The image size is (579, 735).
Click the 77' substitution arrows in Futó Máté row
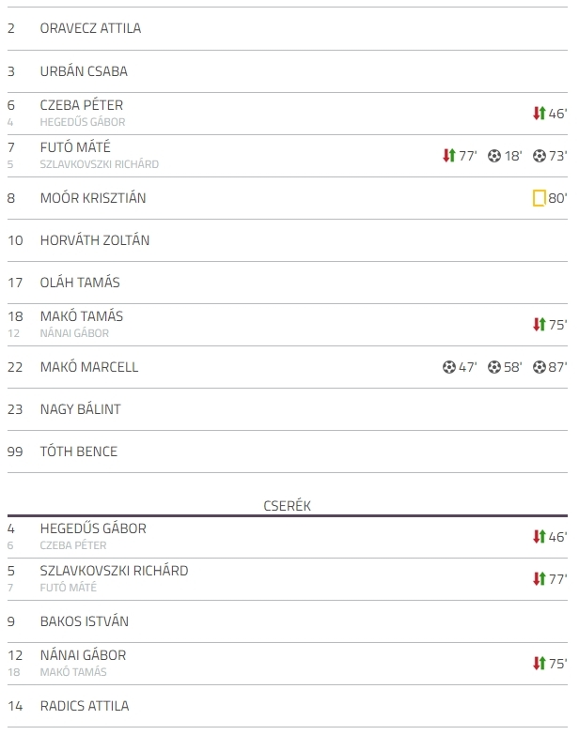[x=449, y=156]
